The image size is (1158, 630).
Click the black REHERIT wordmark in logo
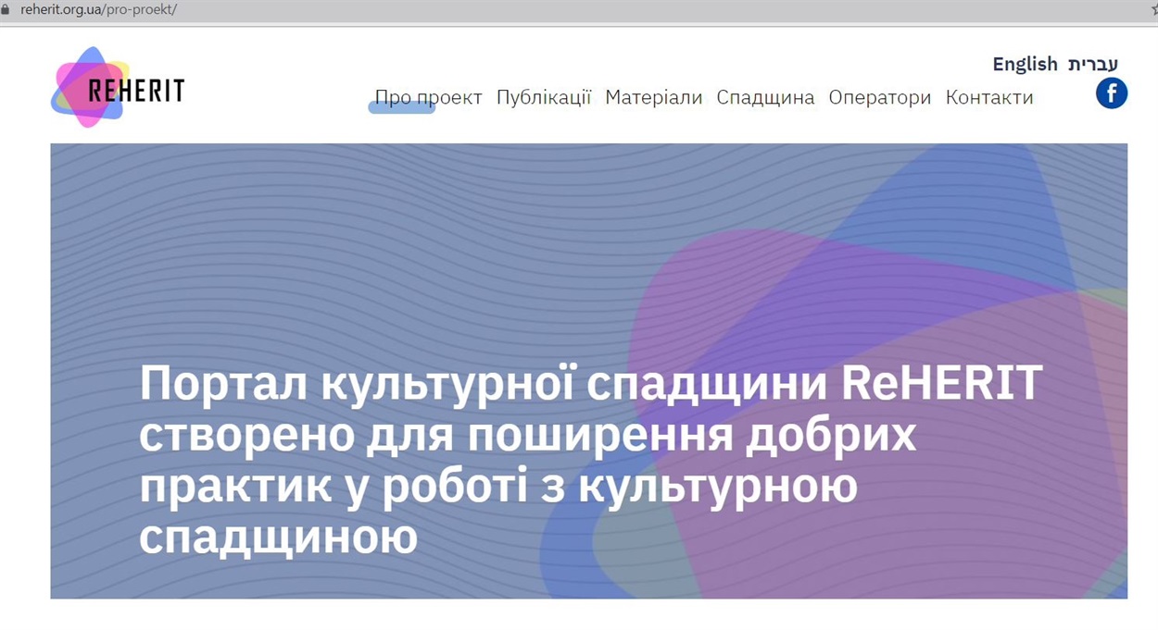tap(136, 91)
